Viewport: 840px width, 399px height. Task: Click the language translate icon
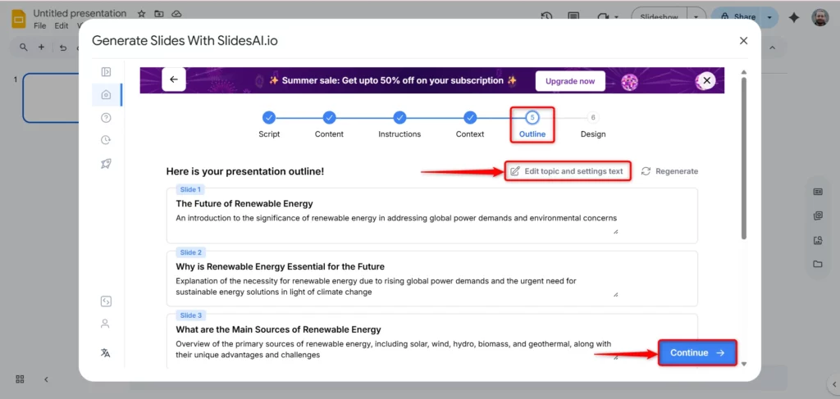click(x=105, y=353)
